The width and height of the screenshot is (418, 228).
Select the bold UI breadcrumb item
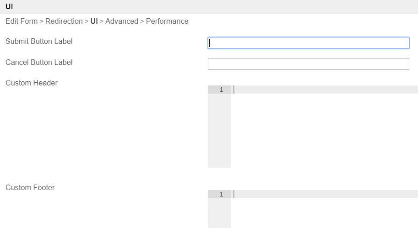coord(94,21)
